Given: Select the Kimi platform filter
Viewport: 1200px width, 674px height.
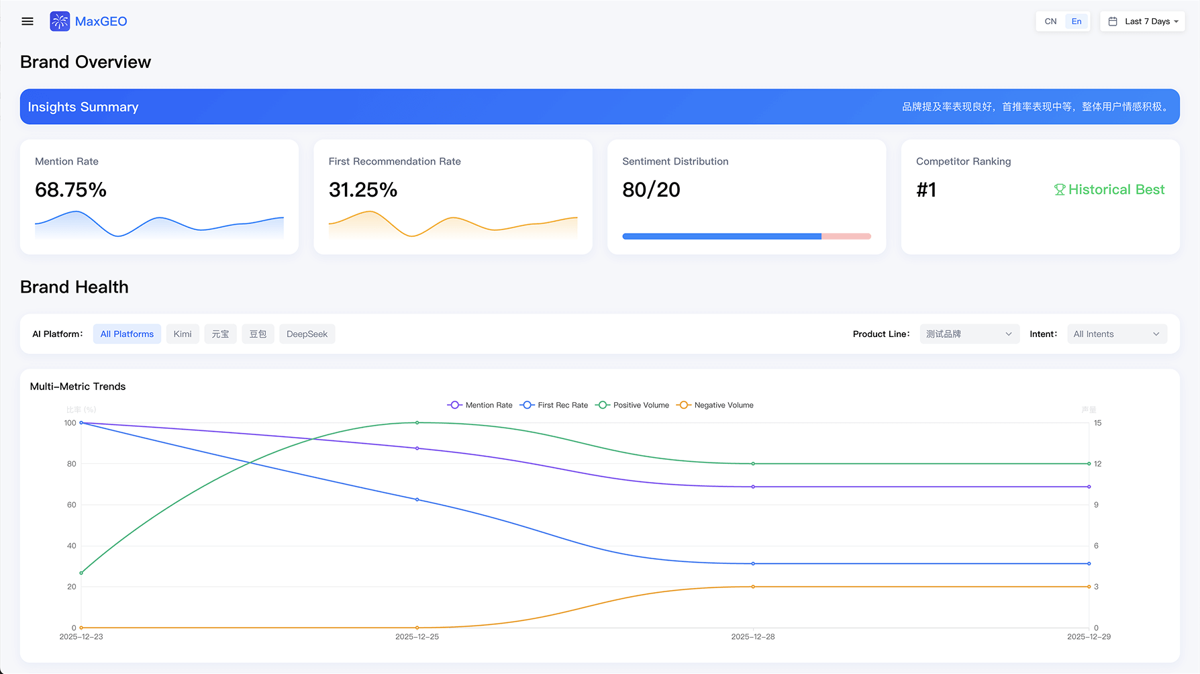Looking at the screenshot, I should [182, 334].
